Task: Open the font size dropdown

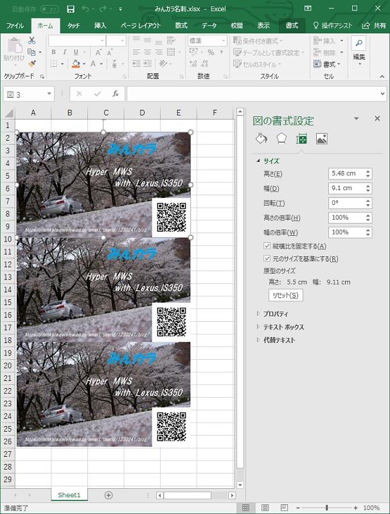Action: coord(123,40)
